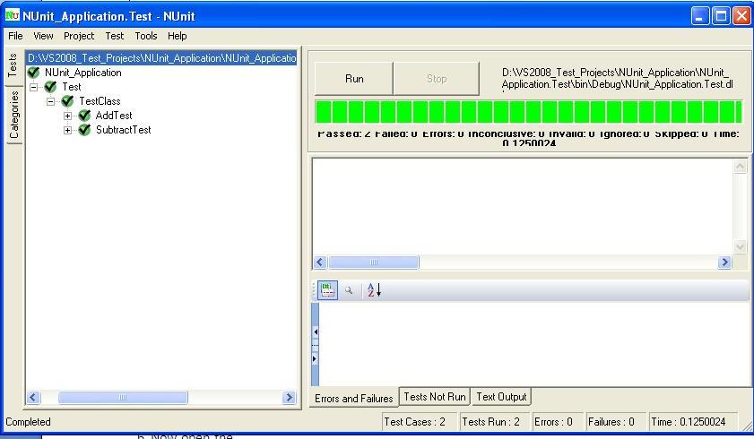This screenshot has height=439, width=754.
Task: Expand the SubtractTest tree node
Action: tap(68, 130)
